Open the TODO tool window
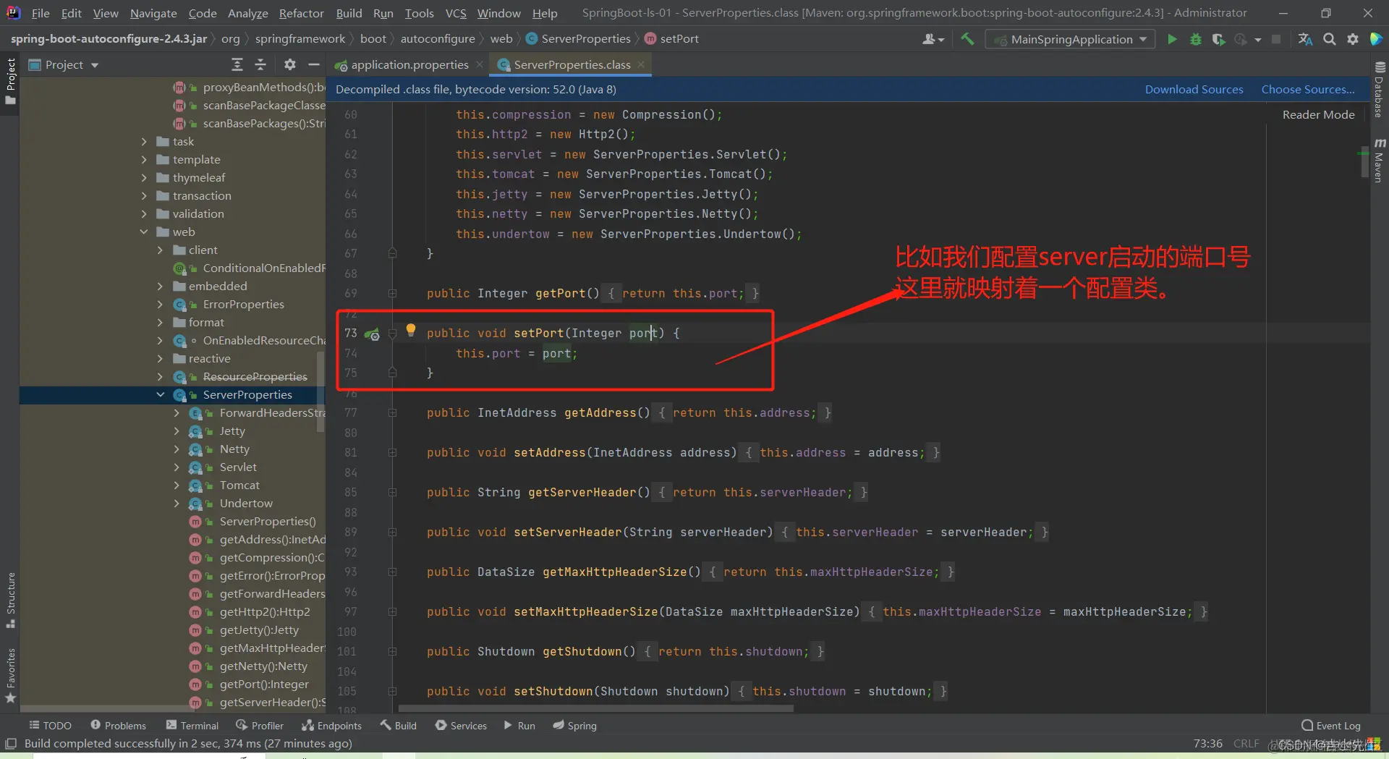The image size is (1389, 759). pos(50,726)
